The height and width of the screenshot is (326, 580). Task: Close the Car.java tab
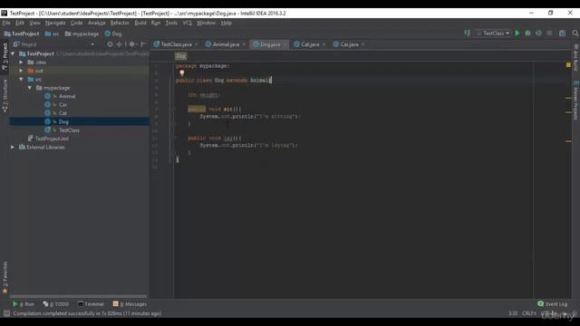tap(362, 44)
